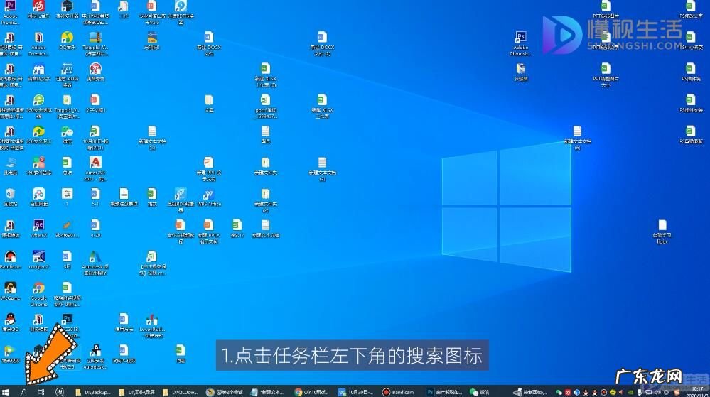Viewport: 710px width, 397px height.
Task: Select the QQ音乐 desktop shortcut
Action: point(67,41)
